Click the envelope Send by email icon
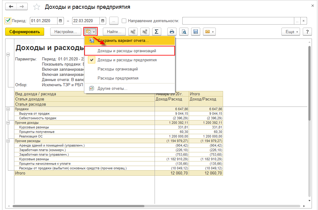Image resolution: width=318 pixels, height=210 pixels. 209,32
